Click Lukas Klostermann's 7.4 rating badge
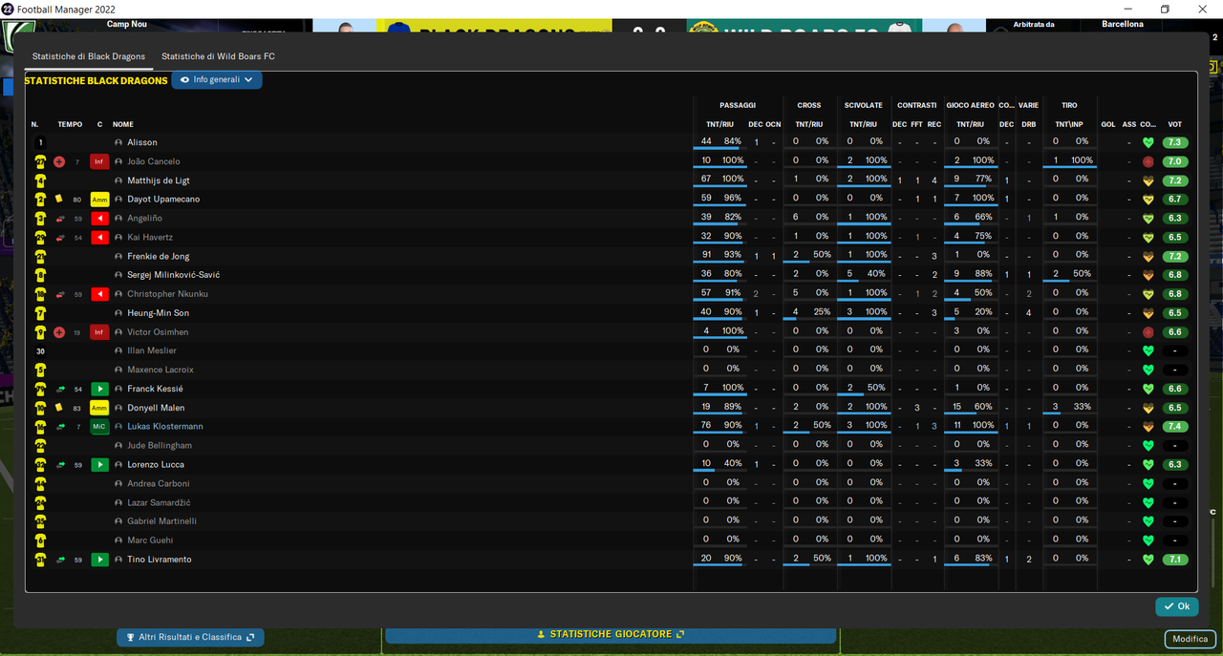 1175,427
